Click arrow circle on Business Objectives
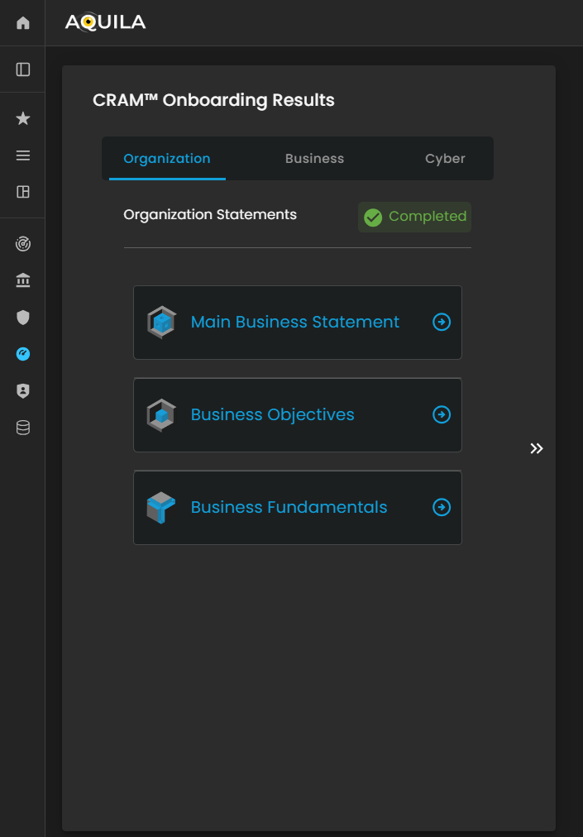This screenshot has width=583, height=837. (x=442, y=414)
